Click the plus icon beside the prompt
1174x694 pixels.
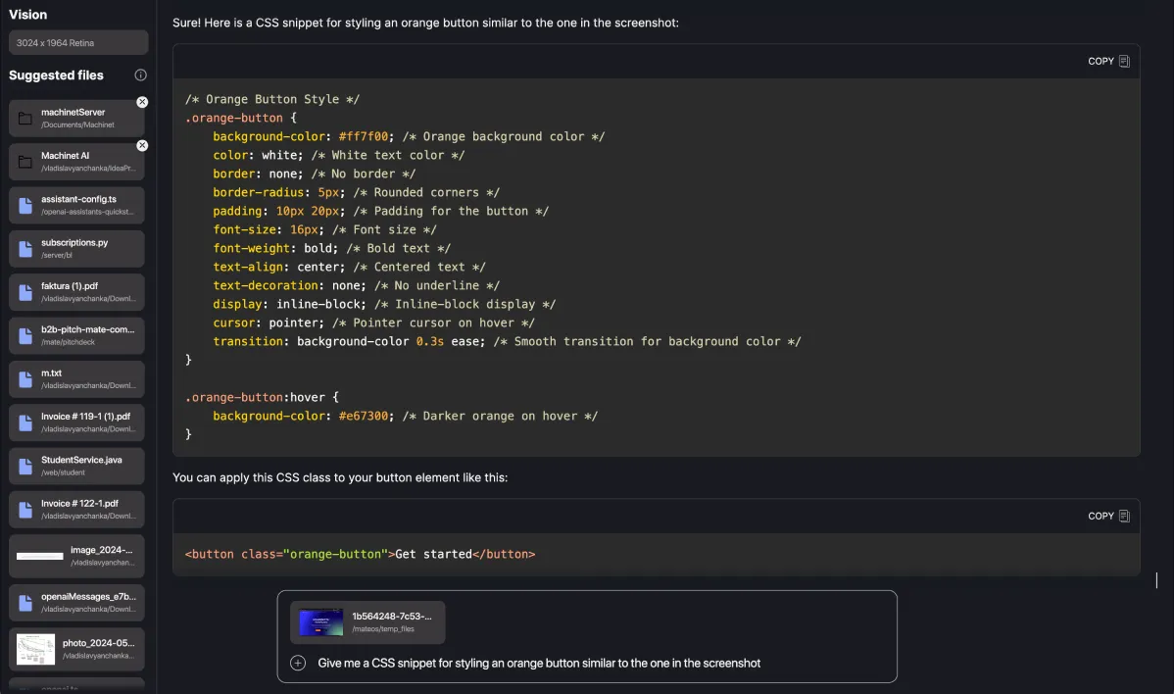pos(297,663)
